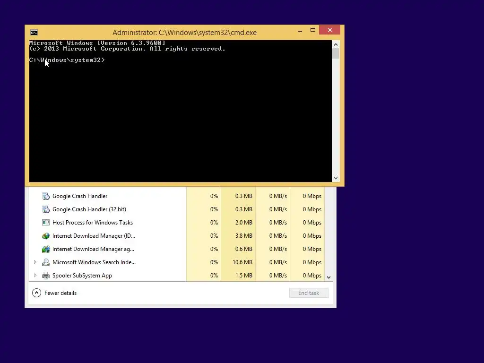Click the cmd scrollbar thumb
The height and width of the screenshot is (363, 484).
click(x=336, y=54)
